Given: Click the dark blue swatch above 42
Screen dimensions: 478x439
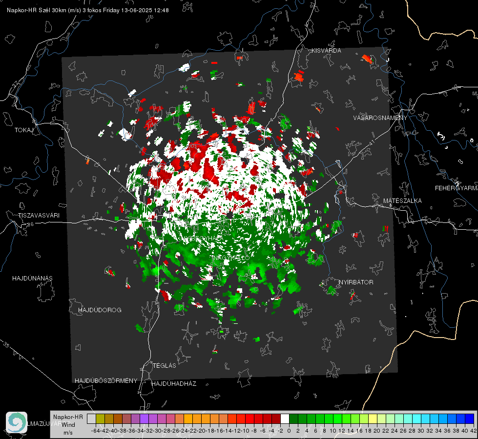Looking at the screenshot, I should [470, 419].
